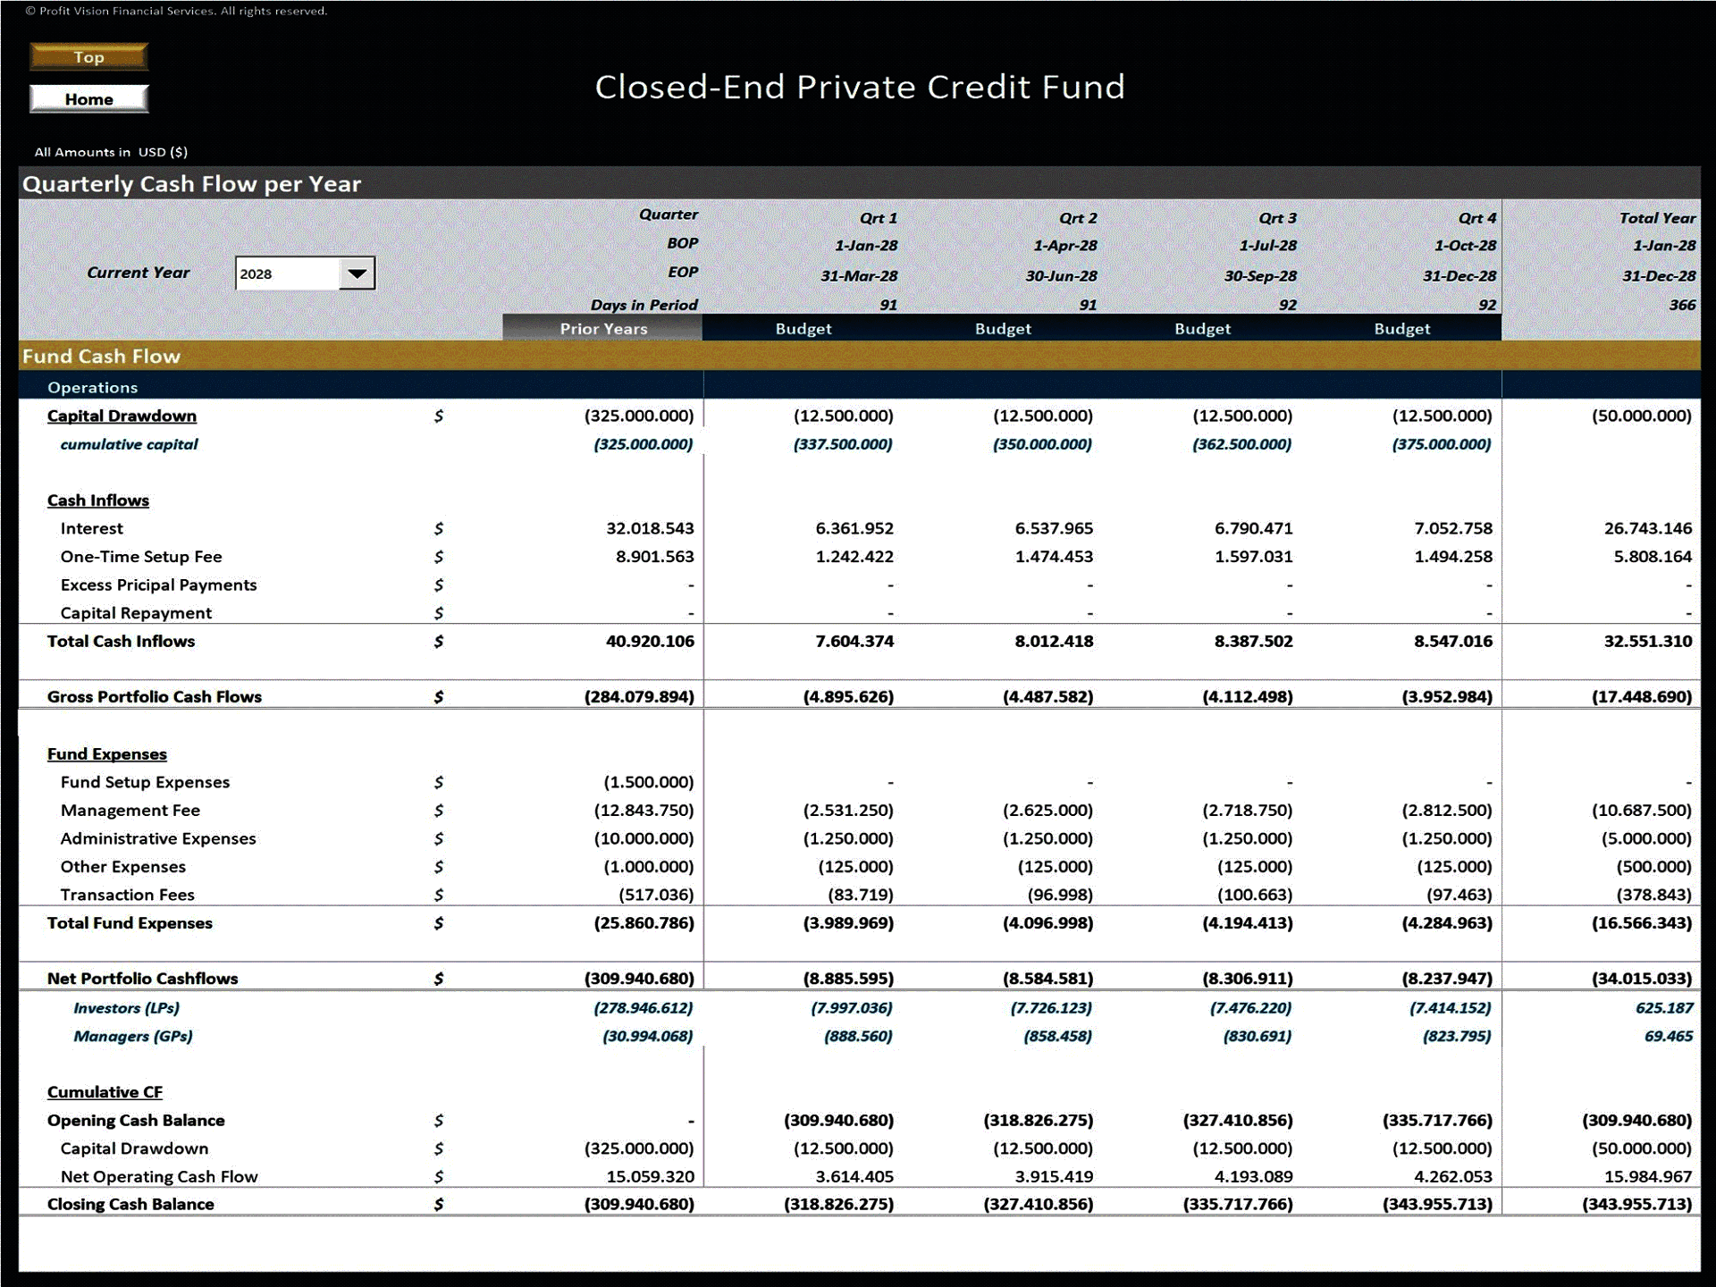
Task: Click the Closing Cash Balance row
Action: pyautogui.click(x=131, y=1204)
